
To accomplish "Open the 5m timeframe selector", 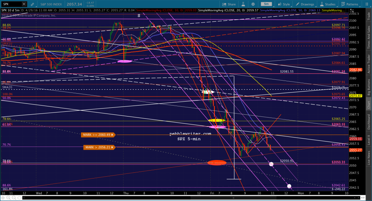I will pyautogui.click(x=266, y=4).
